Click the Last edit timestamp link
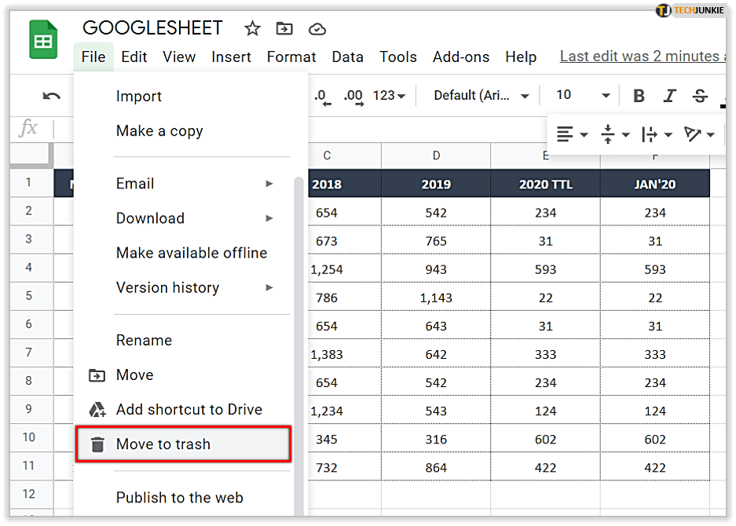 pos(639,57)
